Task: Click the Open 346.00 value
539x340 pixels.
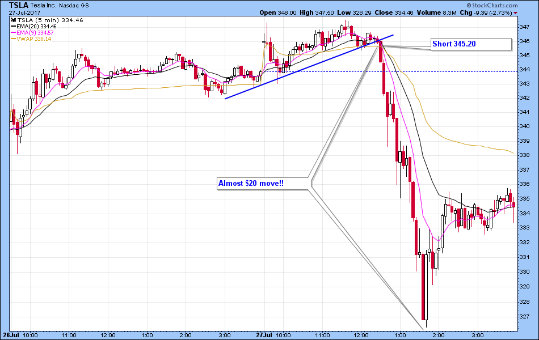Action: pos(278,12)
